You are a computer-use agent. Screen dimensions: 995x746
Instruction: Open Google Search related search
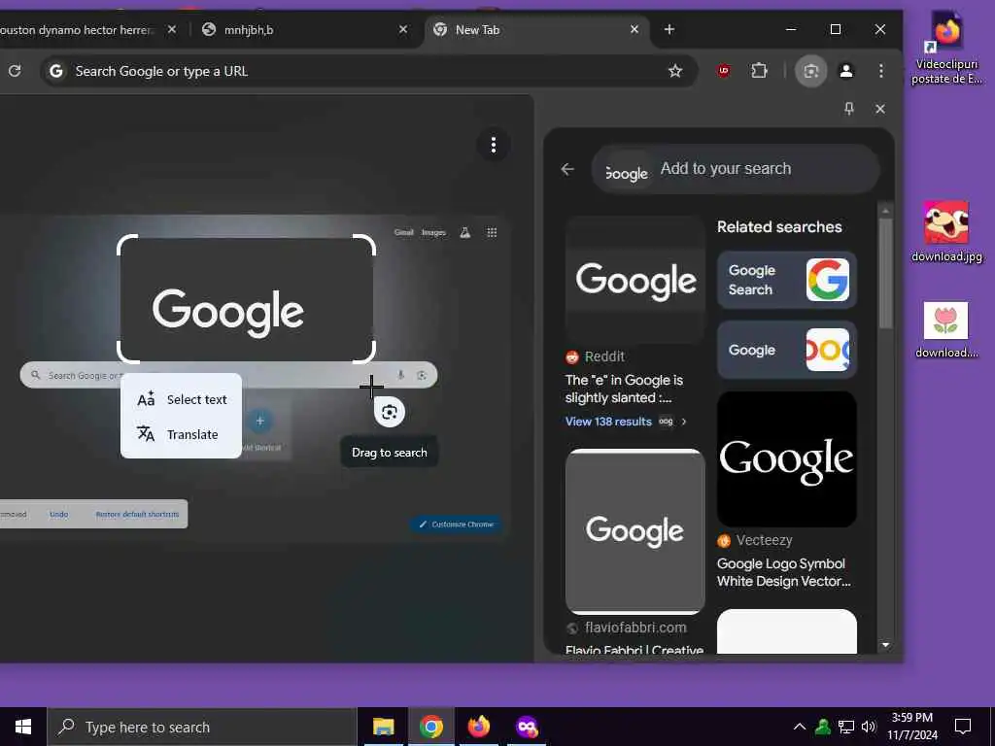click(787, 280)
